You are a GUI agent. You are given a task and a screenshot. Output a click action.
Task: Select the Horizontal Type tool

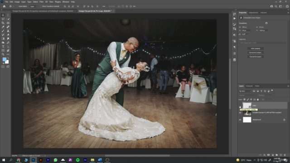[x=3, y=47]
